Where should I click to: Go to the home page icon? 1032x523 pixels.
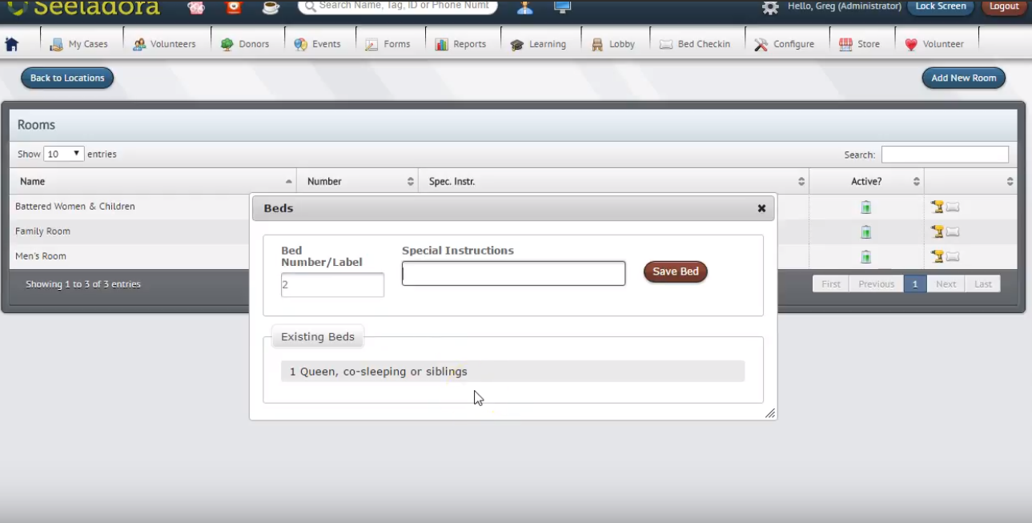[12, 44]
